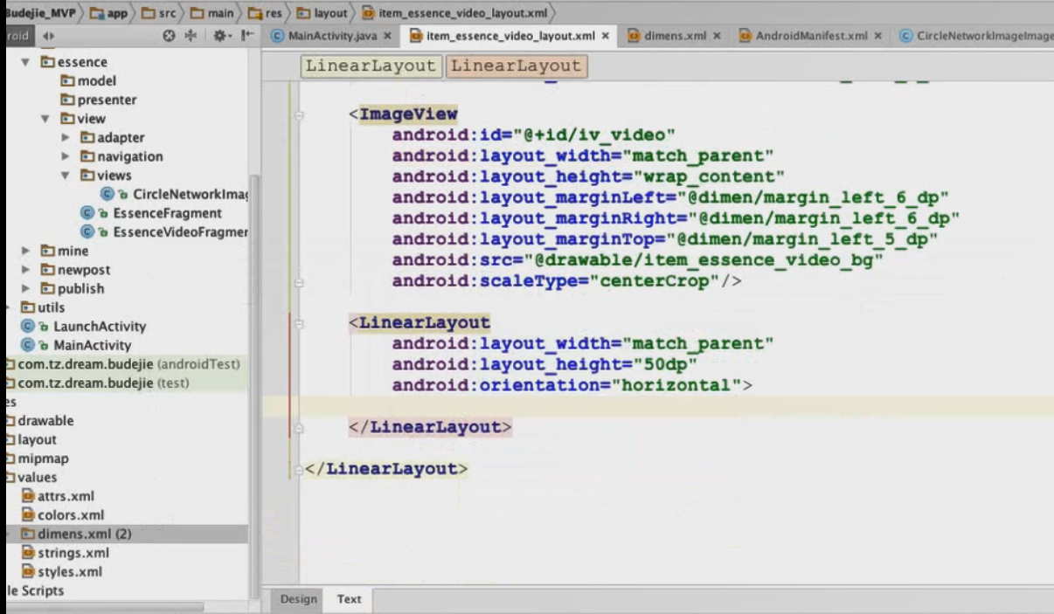Select the layout folder in project tree
The width and height of the screenshot is (1054, 614).
[x=31, y=439]
